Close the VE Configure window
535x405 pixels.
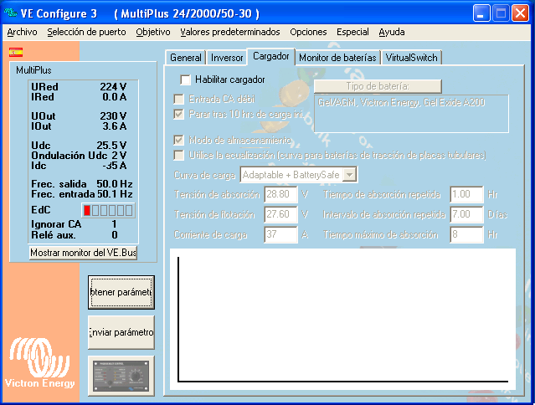[520, 13]
